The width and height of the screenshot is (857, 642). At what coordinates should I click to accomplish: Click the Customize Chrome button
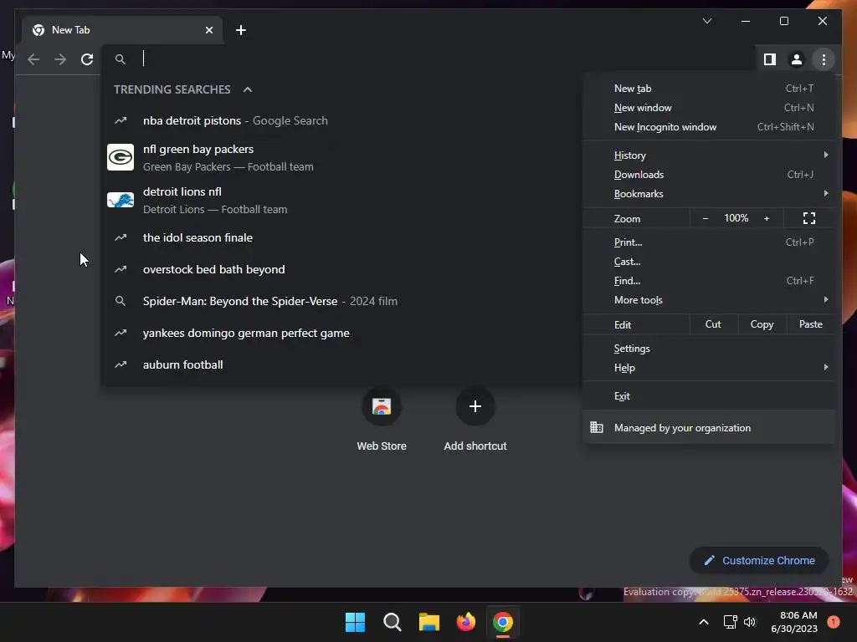click(x=759, y=561)
